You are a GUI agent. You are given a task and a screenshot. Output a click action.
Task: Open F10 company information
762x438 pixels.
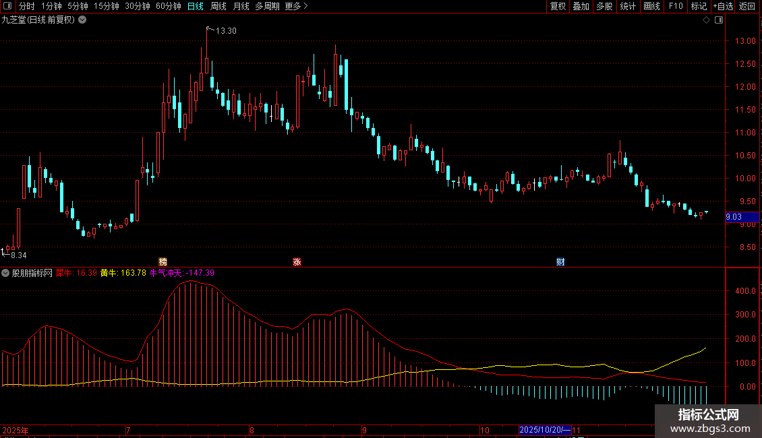[x=675, y=6]
